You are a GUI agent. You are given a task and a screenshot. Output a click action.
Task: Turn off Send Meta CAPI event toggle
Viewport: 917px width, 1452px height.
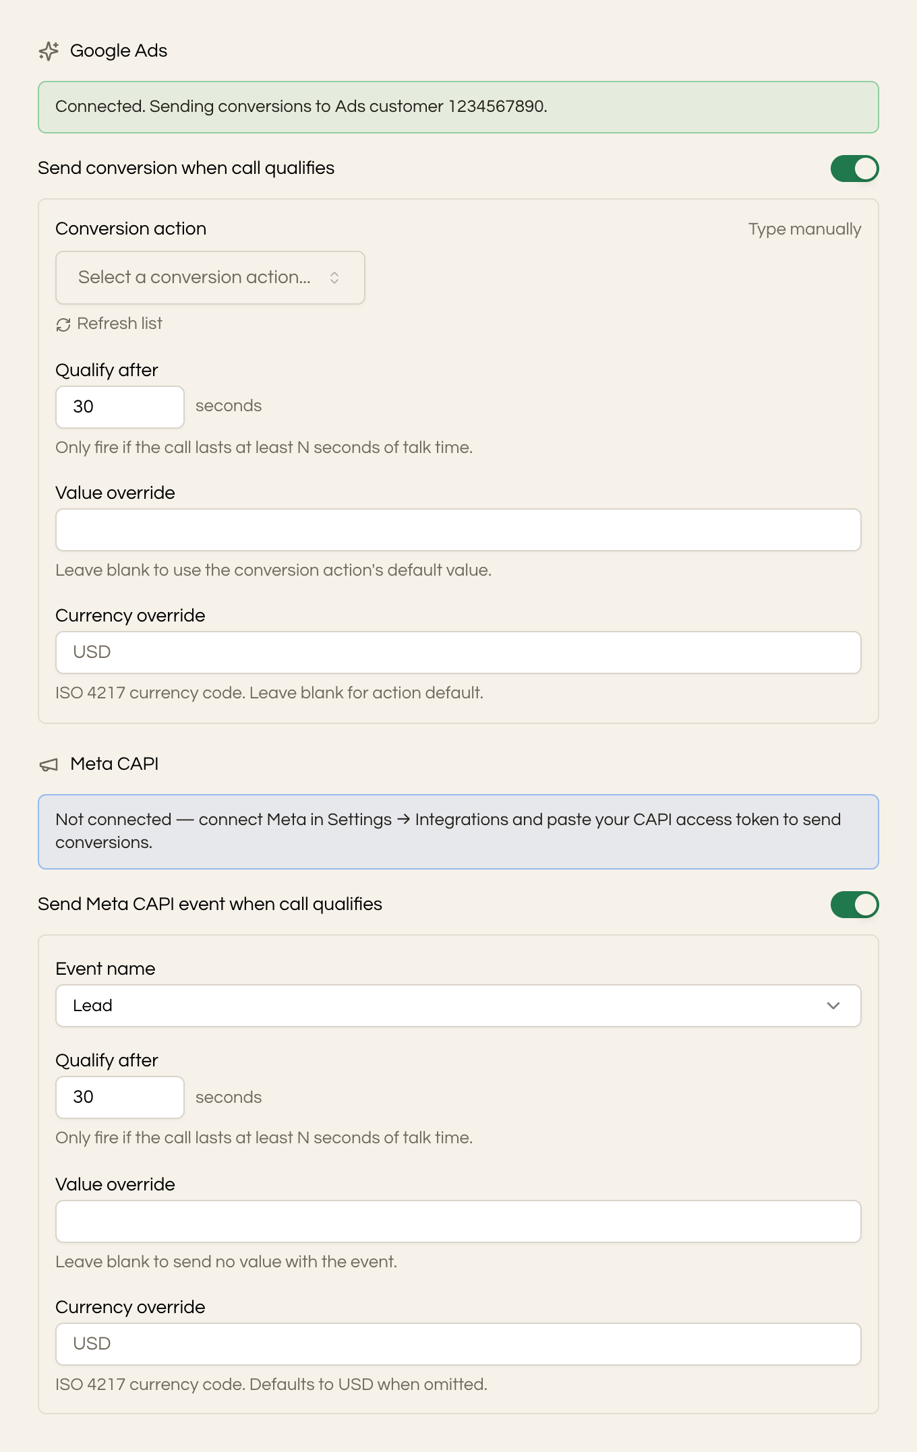854,905
